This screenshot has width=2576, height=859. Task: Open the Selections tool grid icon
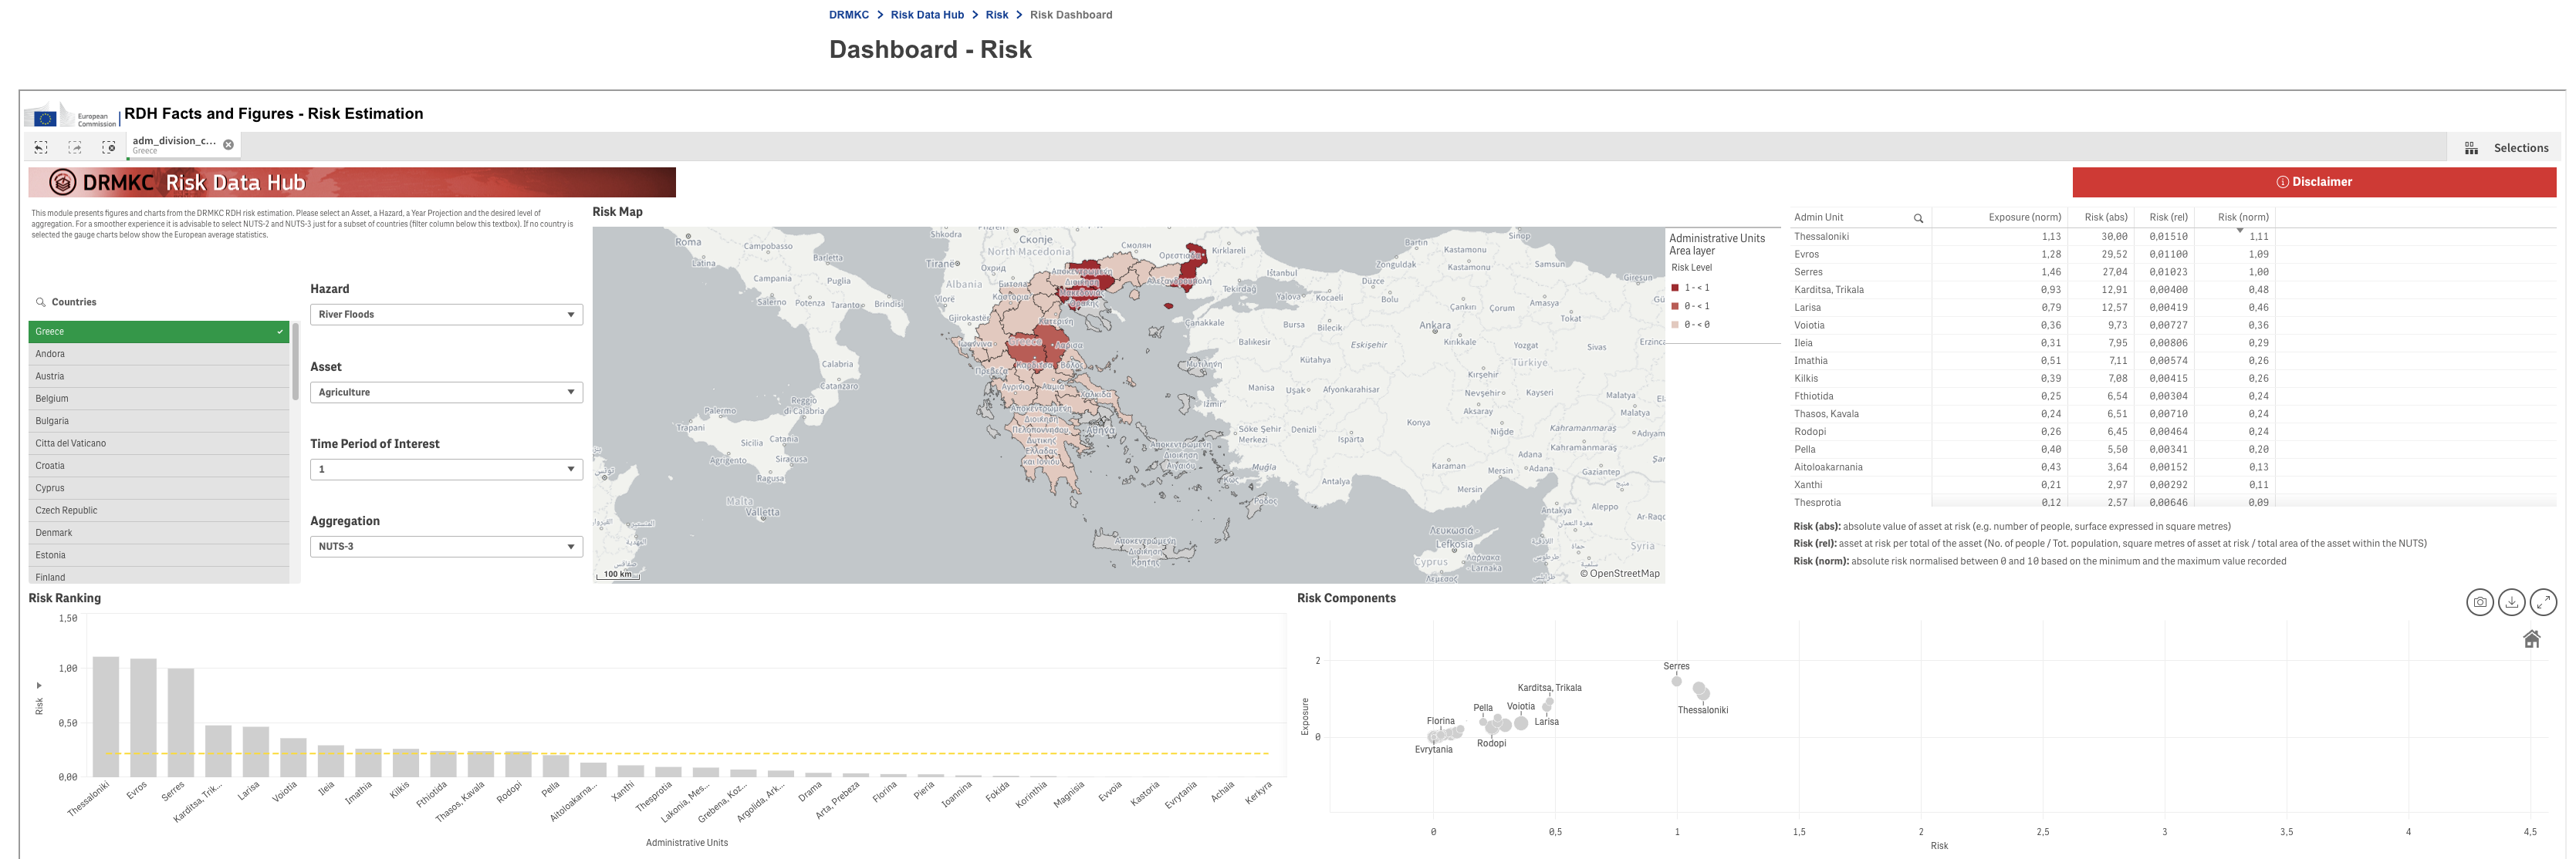(2471, 148)
